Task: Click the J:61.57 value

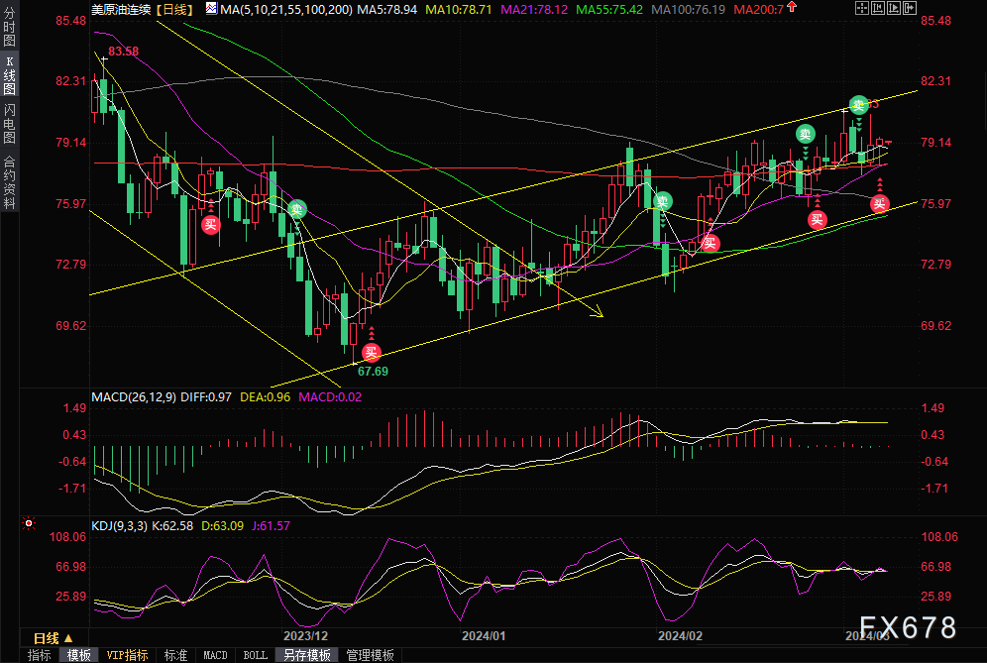Action: [271, 525]
